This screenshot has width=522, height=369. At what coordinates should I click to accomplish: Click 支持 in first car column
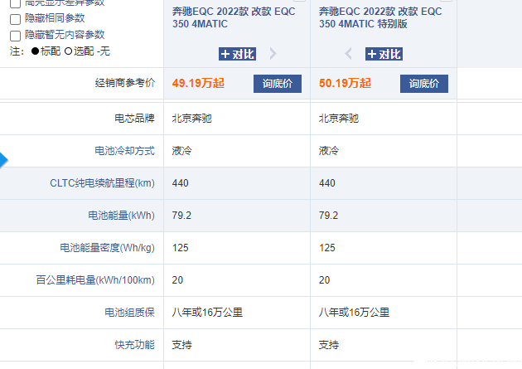181,345
